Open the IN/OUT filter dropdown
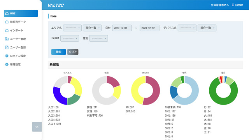Viewport: 249px width, 140px height. click(x=70, y=38)
